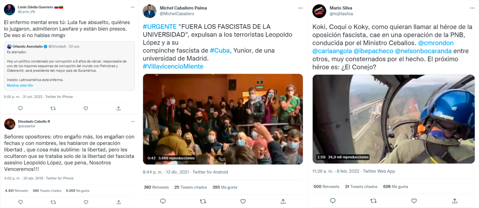
Task: Retweet Michel Caballero Palma's tweet
Action: (203, 201)
